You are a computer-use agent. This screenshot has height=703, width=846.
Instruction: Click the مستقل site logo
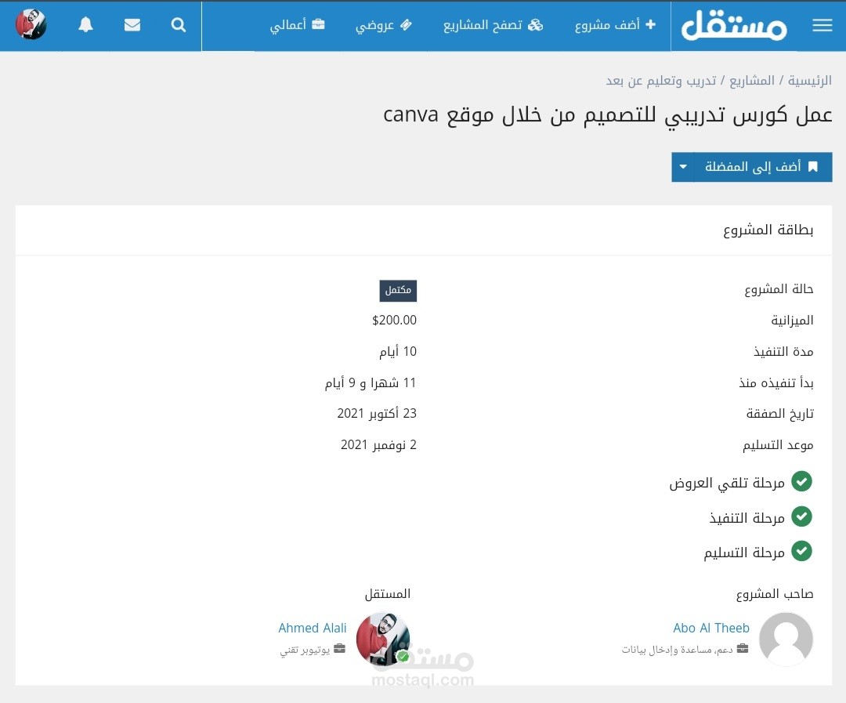pyautogui.click(x=734, y=25)
